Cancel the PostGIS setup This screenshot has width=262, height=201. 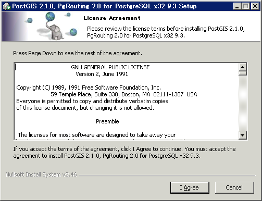(234, 187)
